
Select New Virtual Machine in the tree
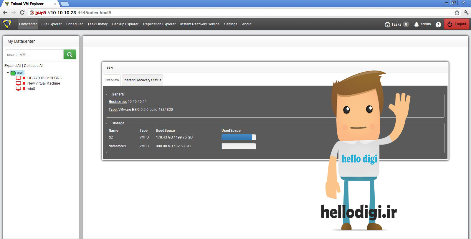[x=44, y=83]
